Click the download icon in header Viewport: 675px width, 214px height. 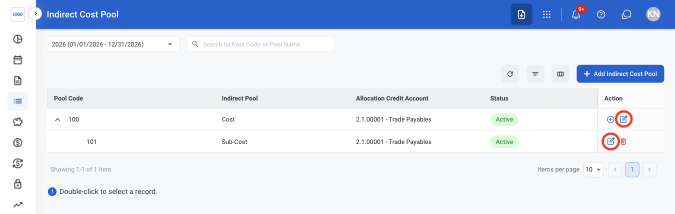pos(521,14)
